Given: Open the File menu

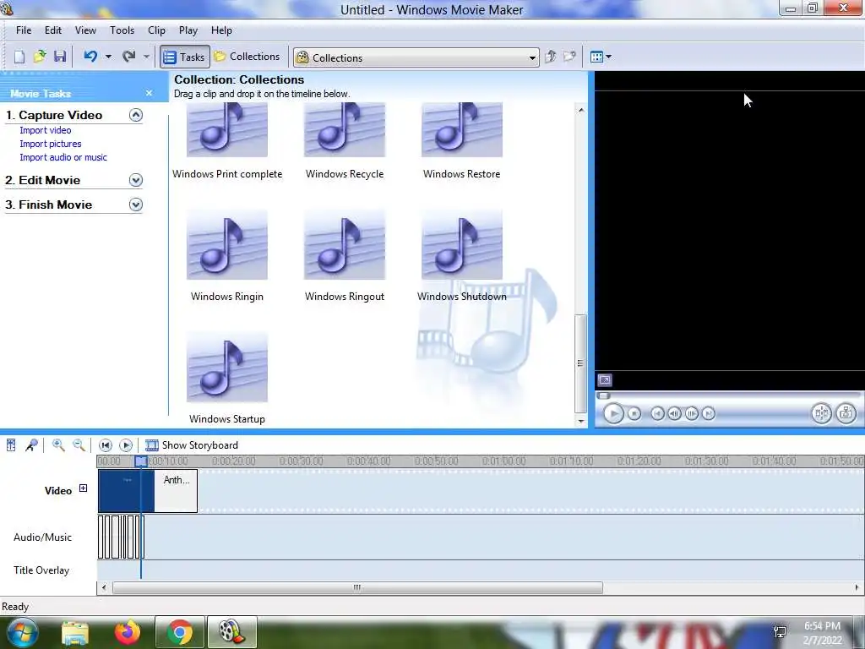Looking at the screenshot, I should tap(24, 30).
